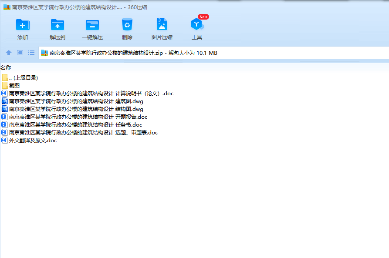Screen dimensions: 389x258
Task: Click the doc icon of 任务书.doc
Action: [4, 125]
